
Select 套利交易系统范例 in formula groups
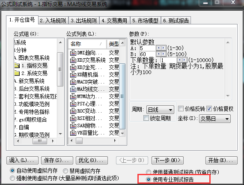(36, 96)
